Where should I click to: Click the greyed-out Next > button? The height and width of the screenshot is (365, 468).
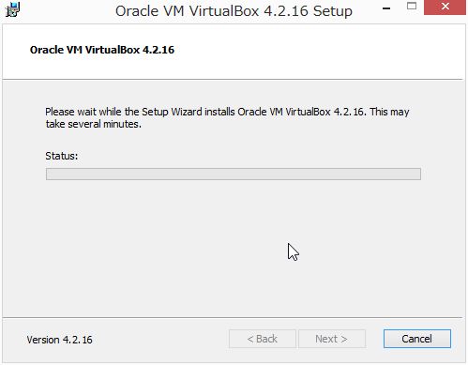[332, 339]
